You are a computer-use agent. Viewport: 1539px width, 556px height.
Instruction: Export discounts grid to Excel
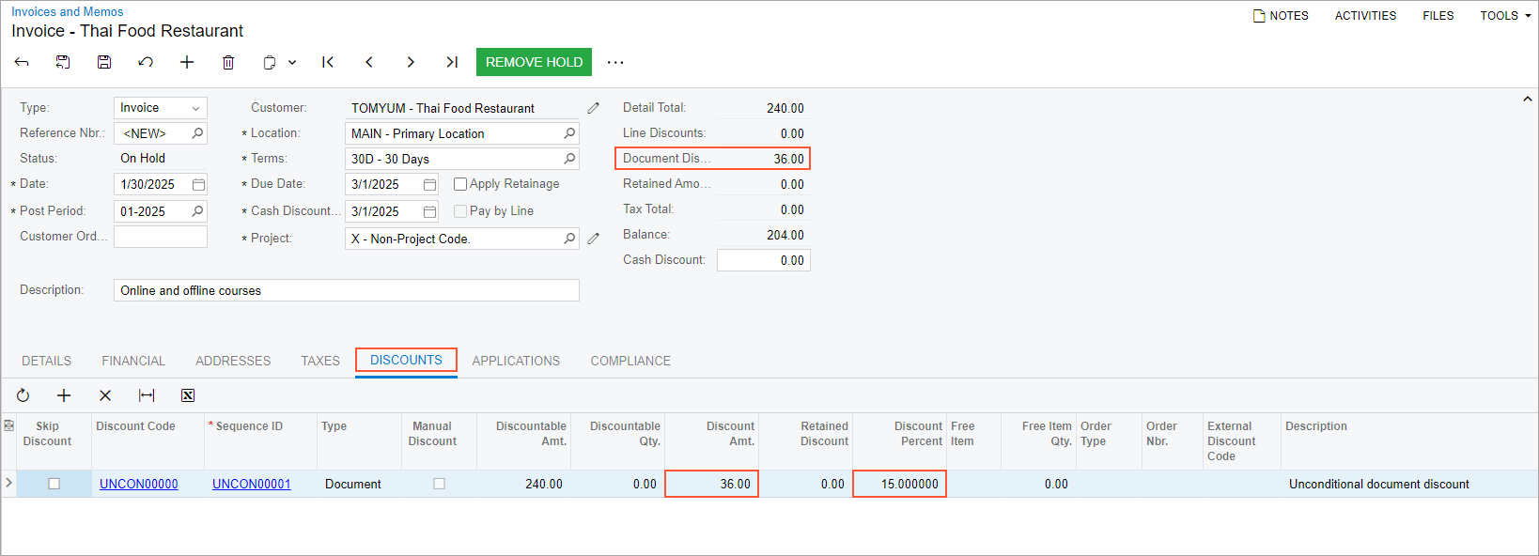click(x=188, y=395)
